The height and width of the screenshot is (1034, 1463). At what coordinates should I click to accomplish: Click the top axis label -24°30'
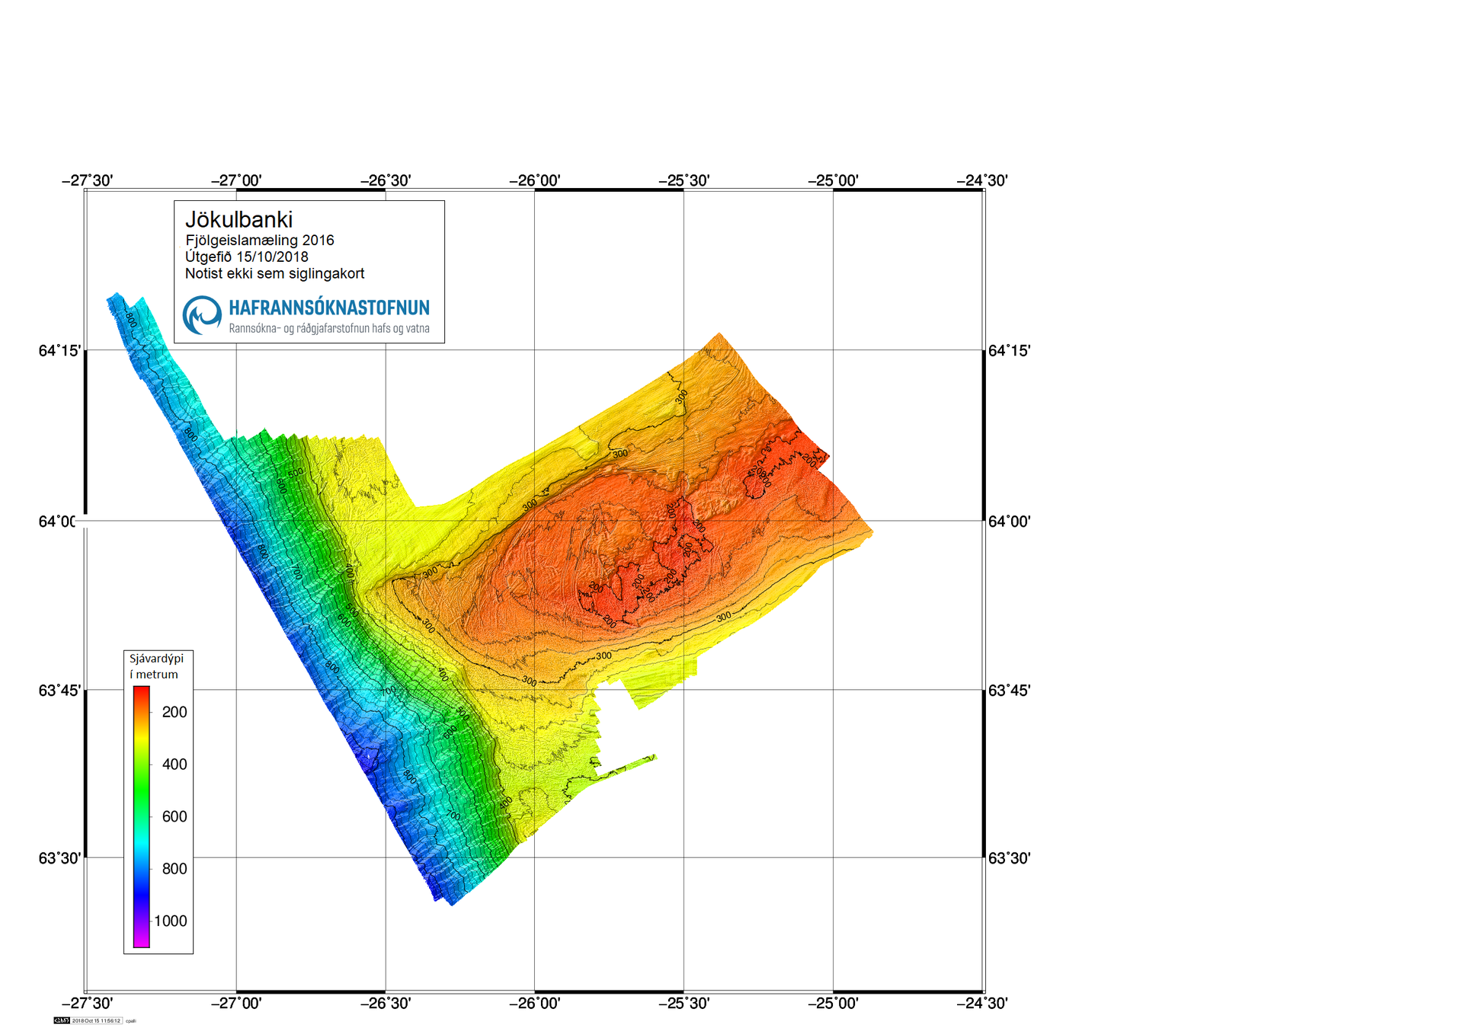pos(981,180)
